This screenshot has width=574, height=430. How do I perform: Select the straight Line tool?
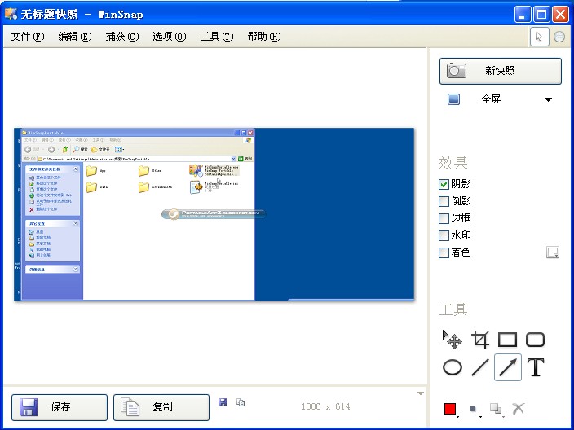point(480,367)
